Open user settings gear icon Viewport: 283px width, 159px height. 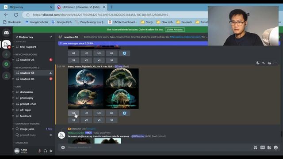pyautogui.click(x=51, y=151)
